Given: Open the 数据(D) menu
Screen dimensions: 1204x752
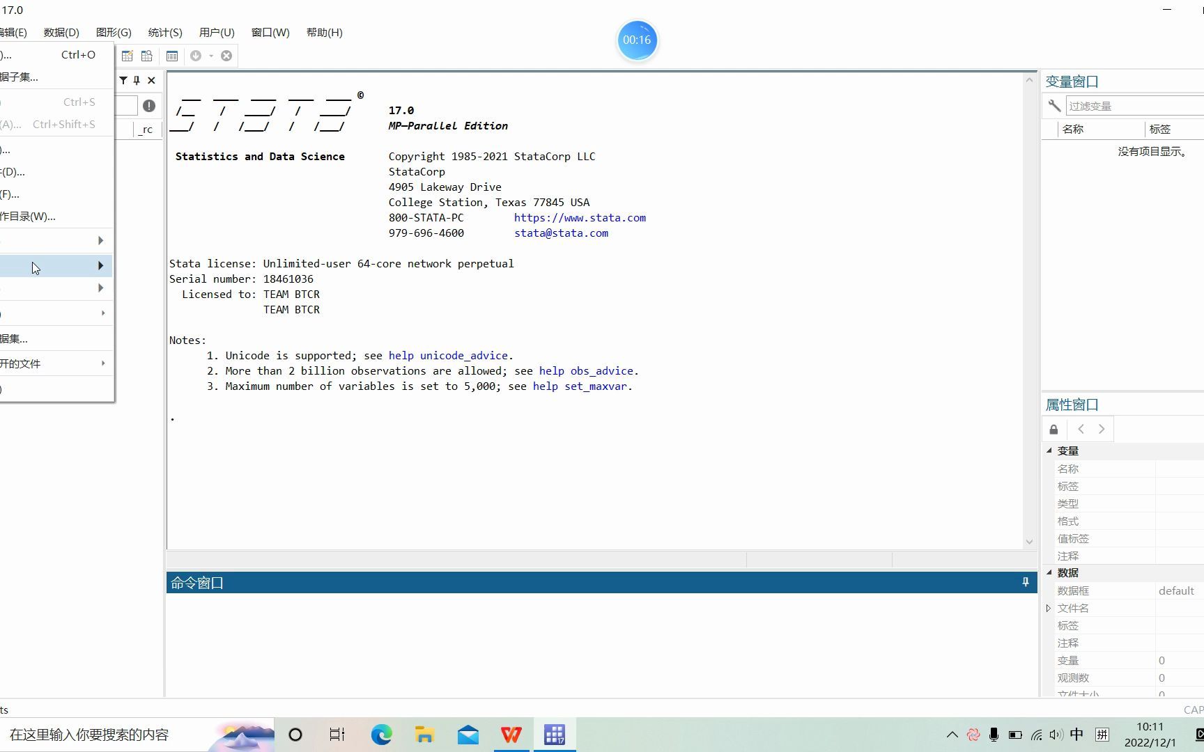Looking at the screenshot, I should pyautogui.click(x=61, y=33).
